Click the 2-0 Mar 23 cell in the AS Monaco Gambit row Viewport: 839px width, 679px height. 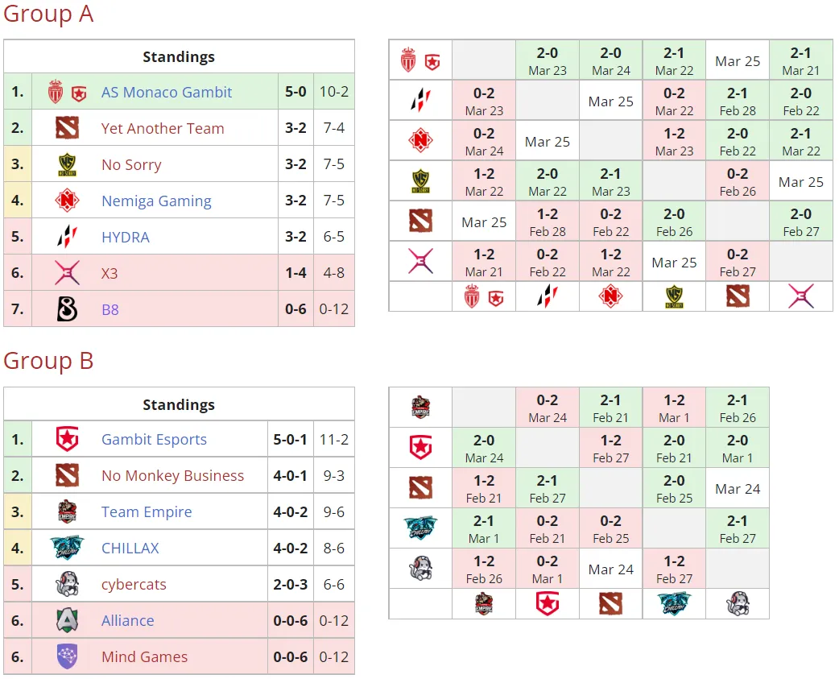(x=548, y=60)
